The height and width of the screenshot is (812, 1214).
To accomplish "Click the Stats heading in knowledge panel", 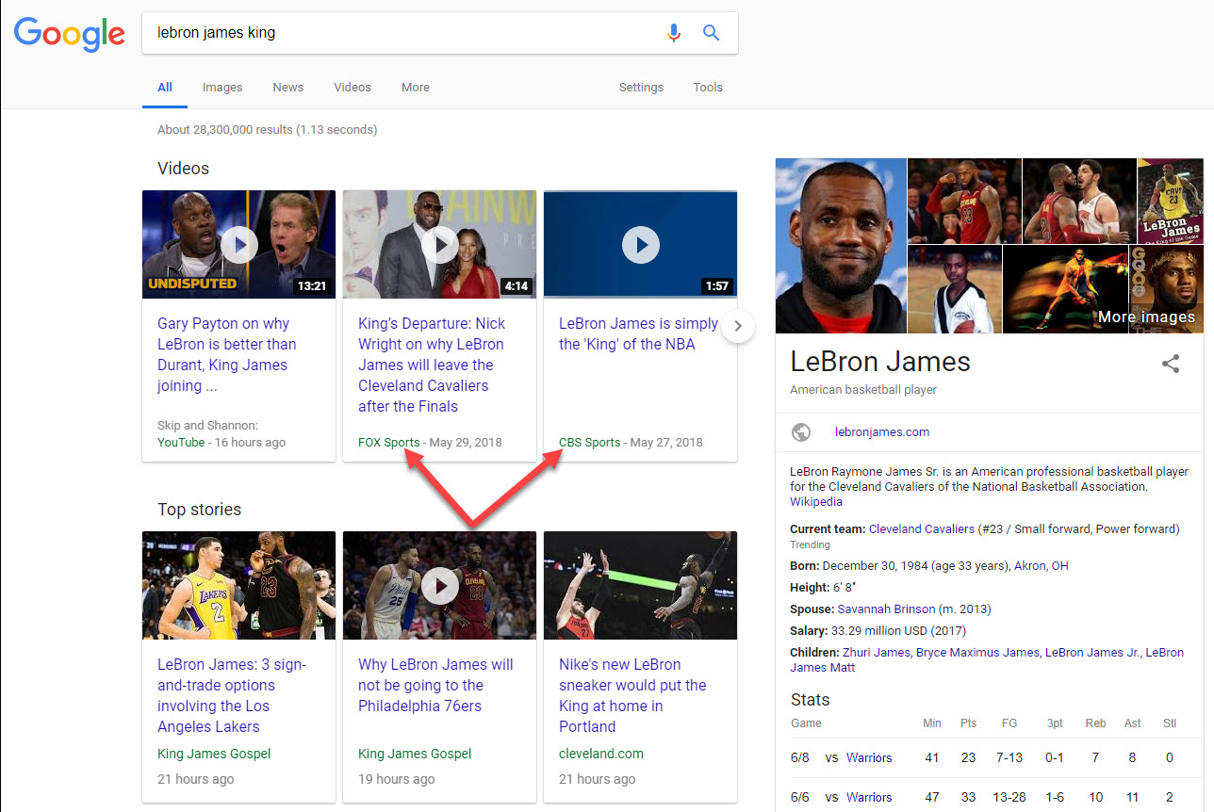I will [x=811, y=700].
